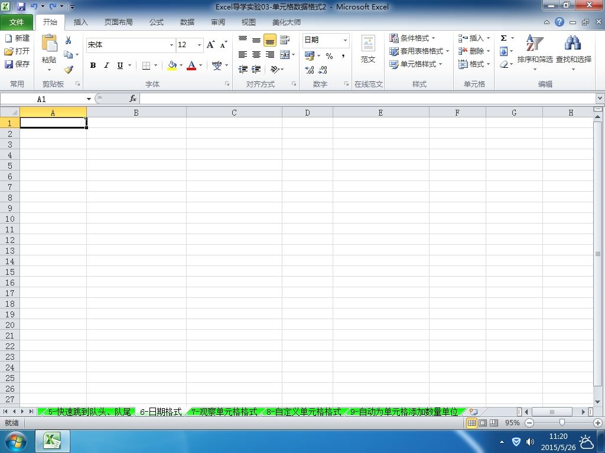
Task: Align text right
Action: point(269,54)
